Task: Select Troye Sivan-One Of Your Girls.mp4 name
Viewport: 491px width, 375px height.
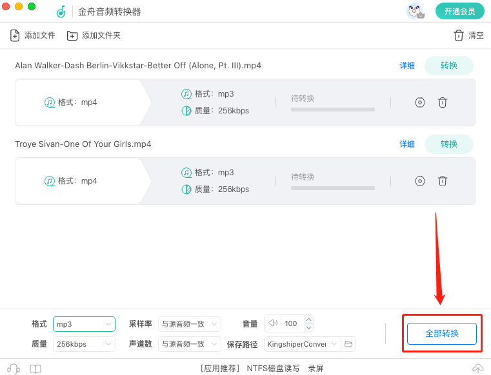Action: (83, 144)
